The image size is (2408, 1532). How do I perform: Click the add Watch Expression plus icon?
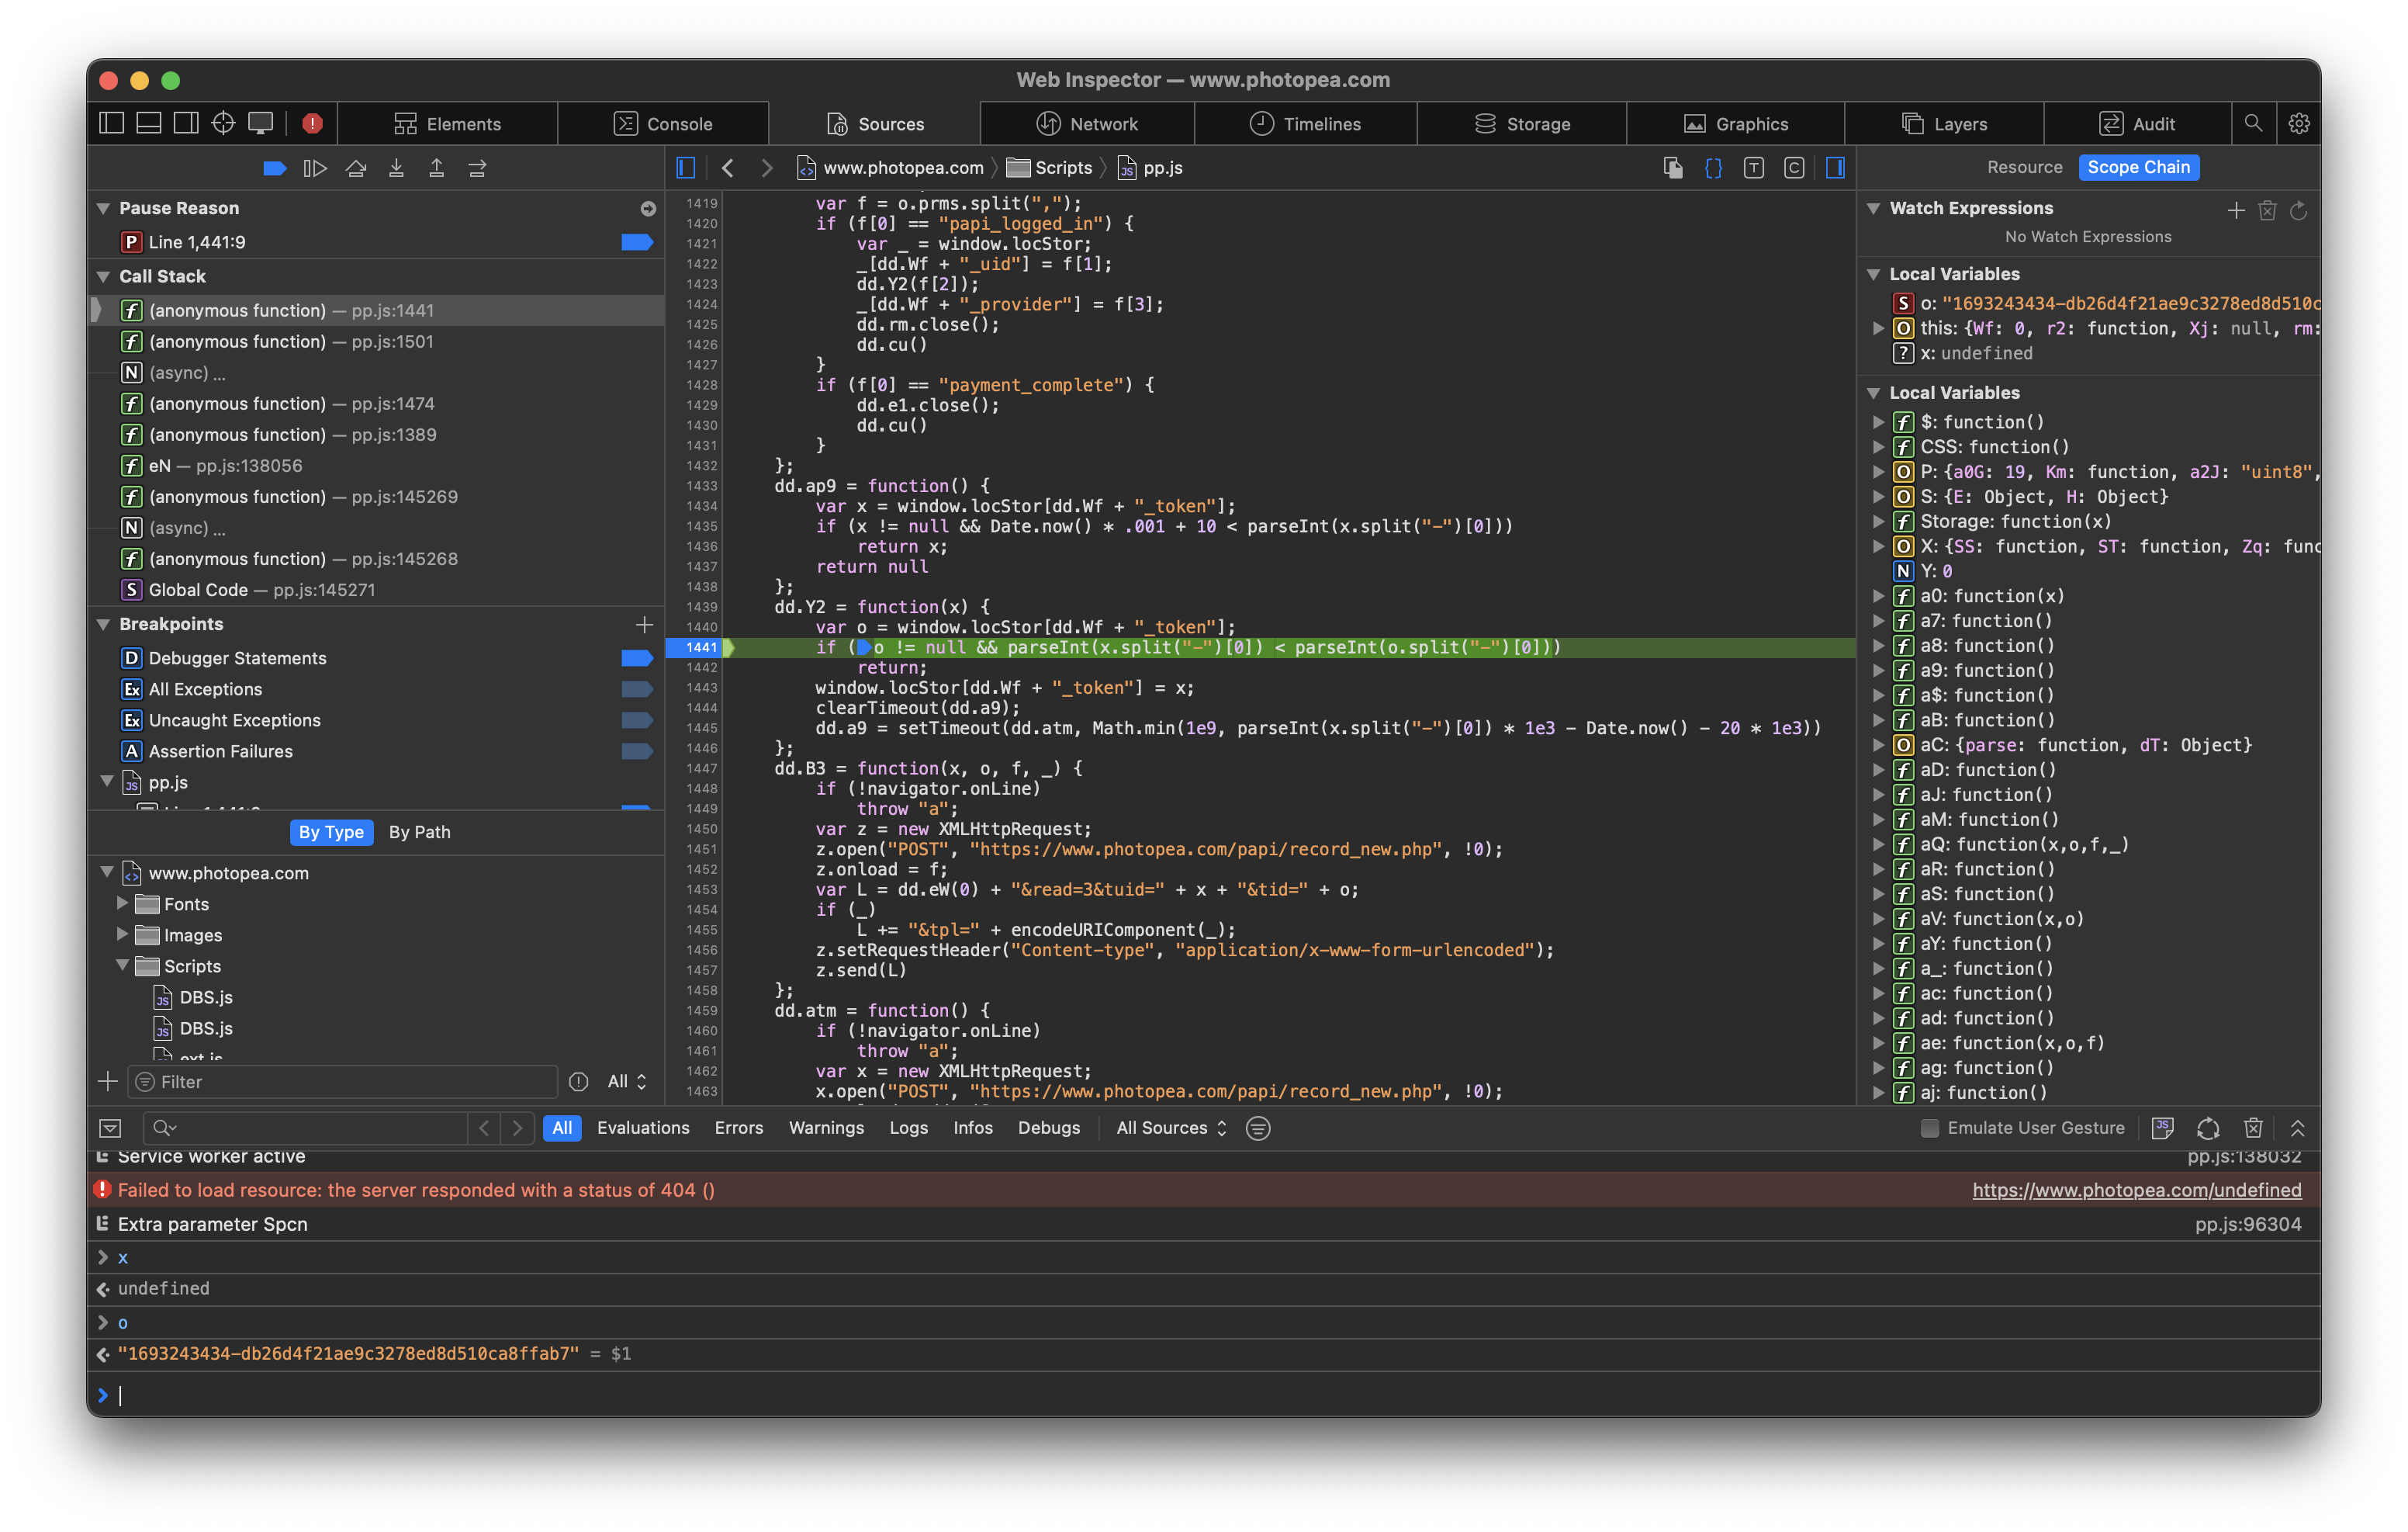pyautogui.click(x=2236, y=210)
